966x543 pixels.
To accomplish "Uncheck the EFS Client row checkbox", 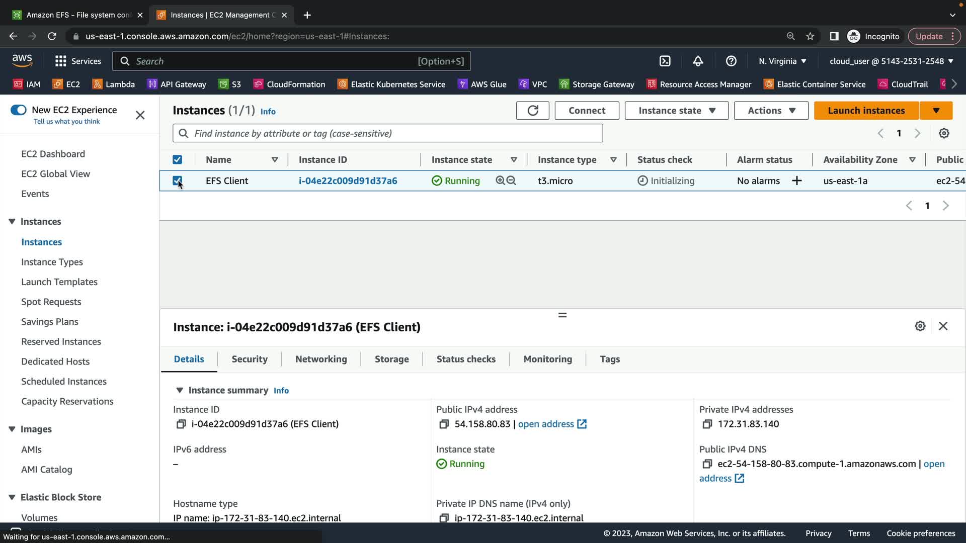I will [x=177, y=180].
